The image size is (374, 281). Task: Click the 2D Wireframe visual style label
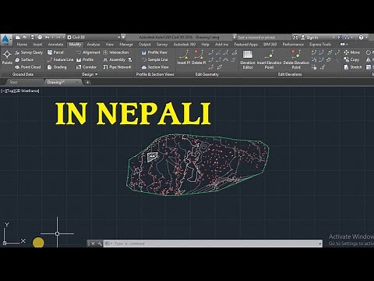26,91
